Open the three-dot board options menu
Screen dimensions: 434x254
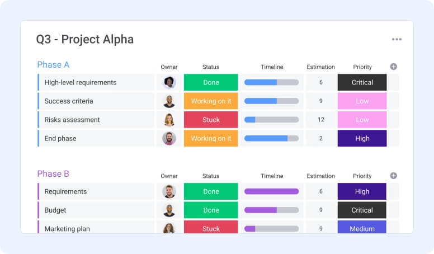click(x=397, y=39)
